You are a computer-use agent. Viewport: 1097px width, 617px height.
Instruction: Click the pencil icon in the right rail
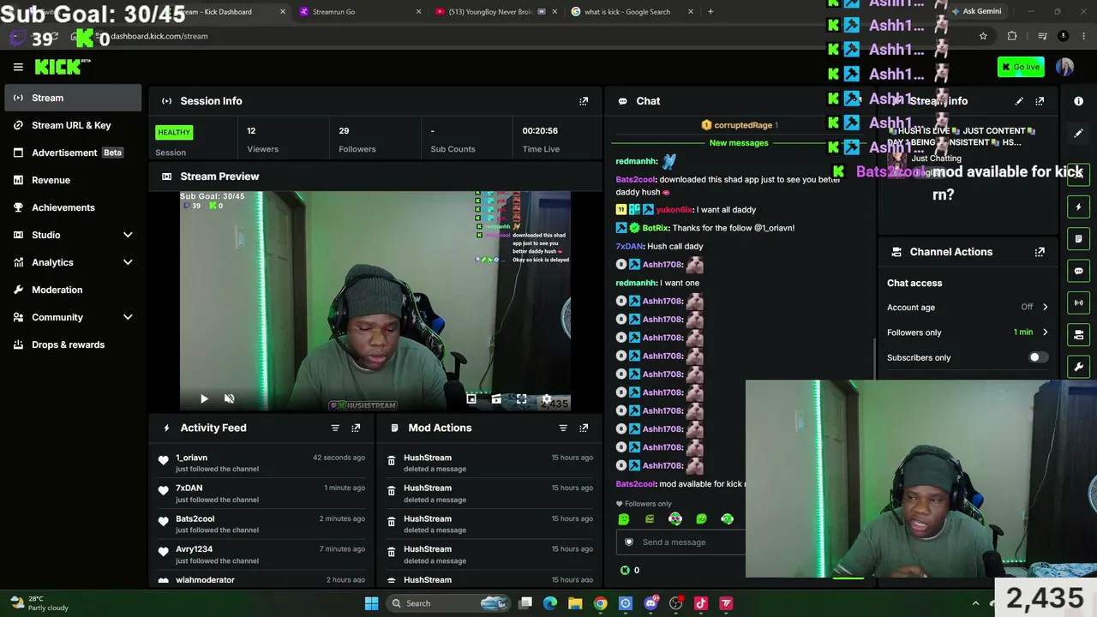pos(1078,133)
